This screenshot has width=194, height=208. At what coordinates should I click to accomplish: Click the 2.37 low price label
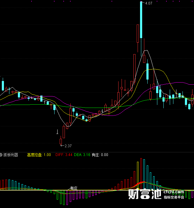click(x=68, y=146)
